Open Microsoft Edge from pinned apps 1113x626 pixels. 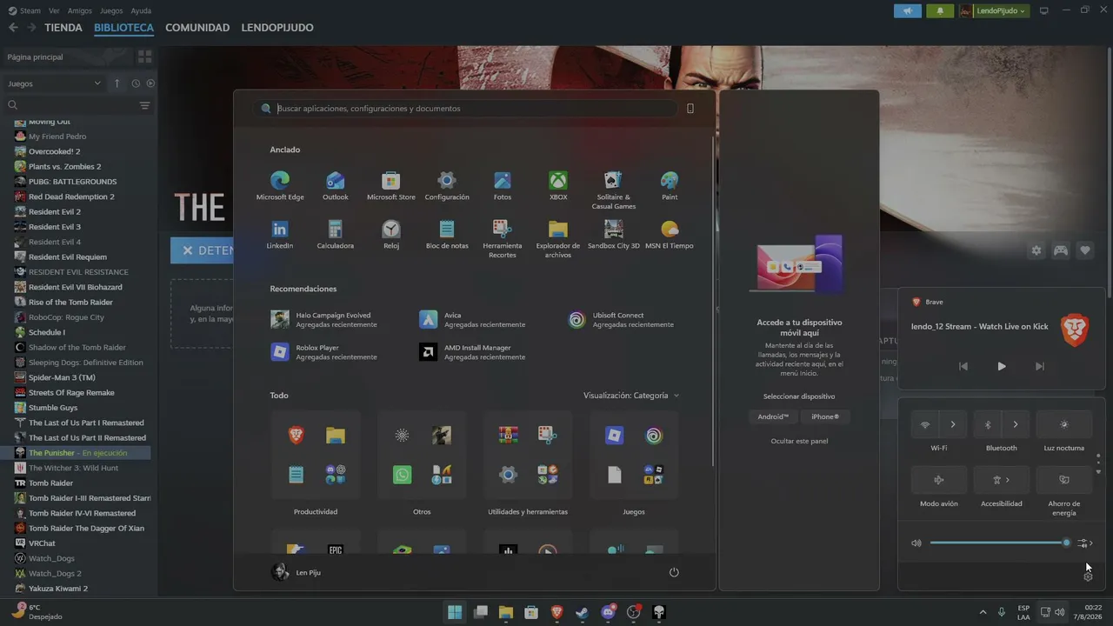(280, 186)
